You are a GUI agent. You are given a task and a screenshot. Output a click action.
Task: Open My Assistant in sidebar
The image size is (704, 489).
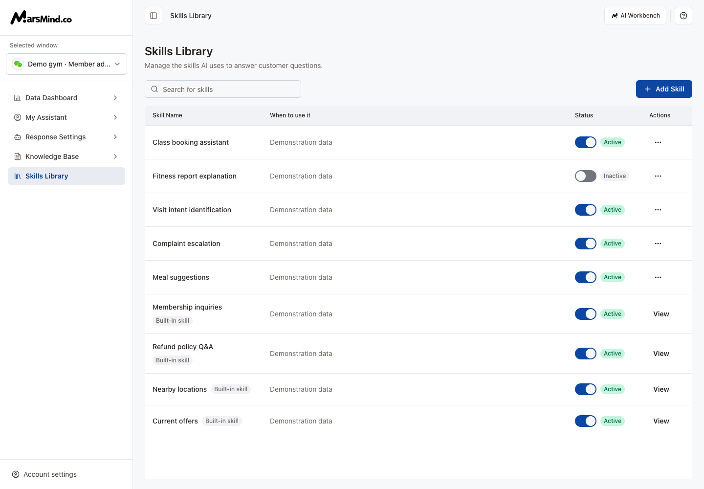(x=66, y=117)
